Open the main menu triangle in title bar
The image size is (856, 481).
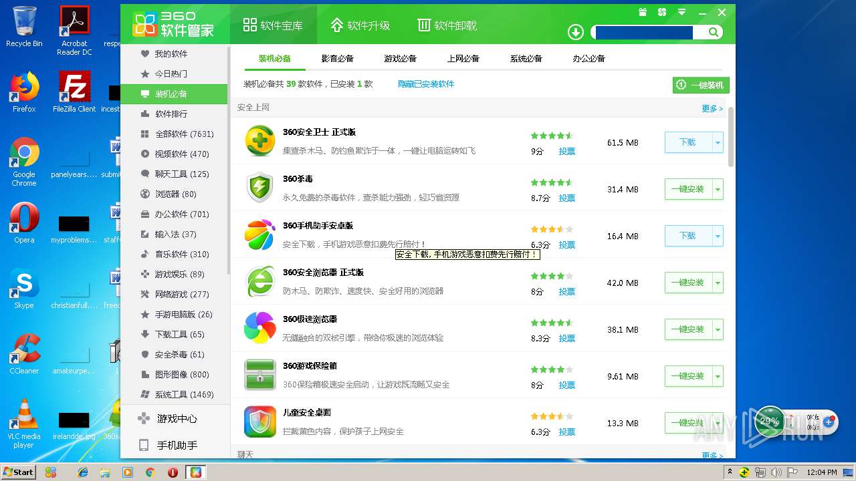681,12
